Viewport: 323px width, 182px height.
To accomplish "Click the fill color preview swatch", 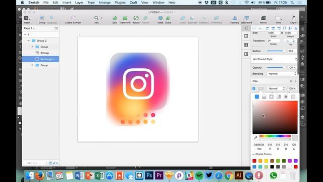I will coord(261,88).
